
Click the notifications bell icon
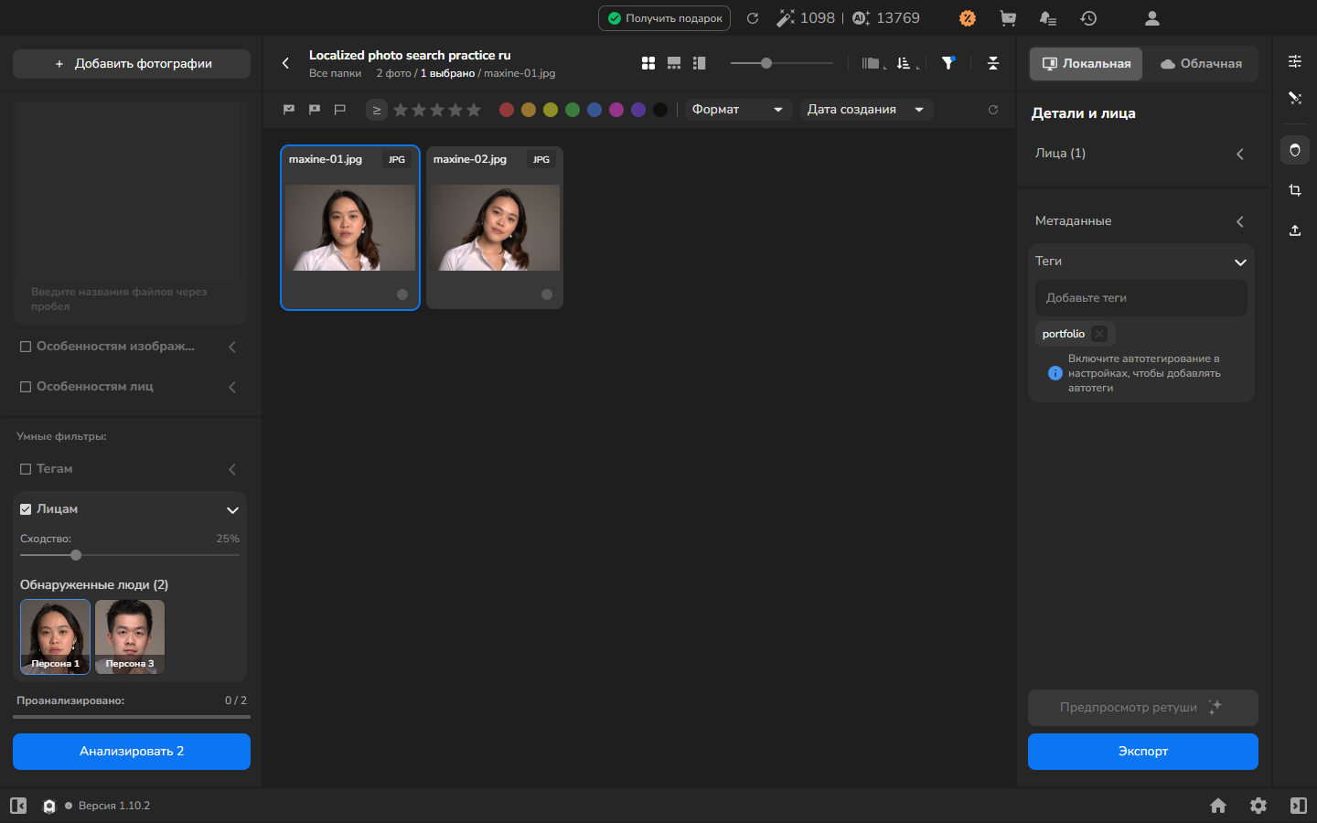click(x=1048, y=18)
